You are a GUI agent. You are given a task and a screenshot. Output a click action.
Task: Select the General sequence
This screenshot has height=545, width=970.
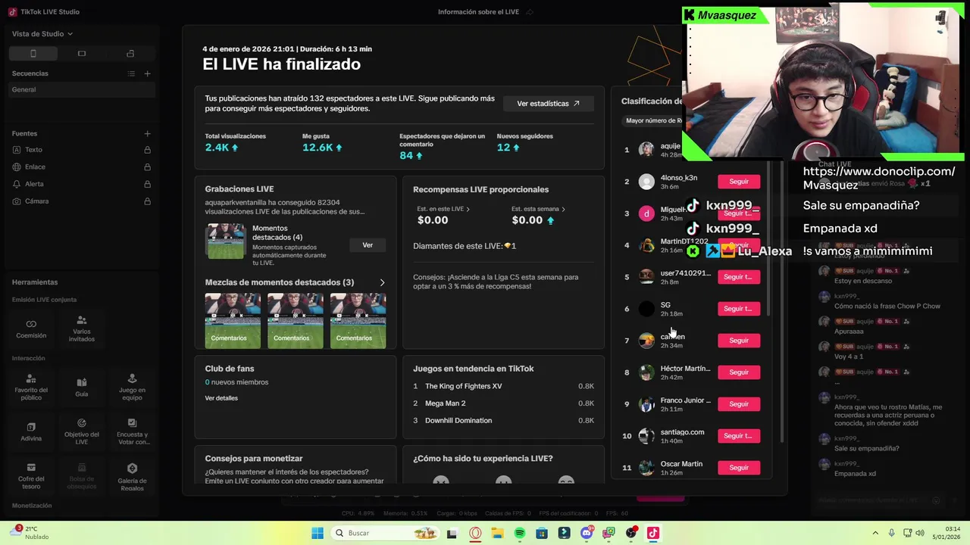click(x=82, y=89)
